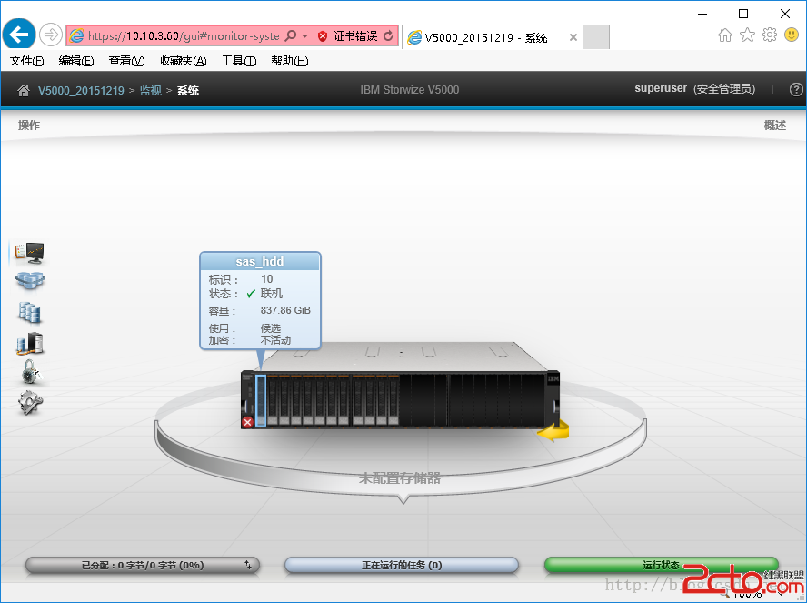Open the Access padlock sidebar icon
Image resolution: width=807 pixels, height=603 pixels.
pyautogui.click(x=31, y=372)
